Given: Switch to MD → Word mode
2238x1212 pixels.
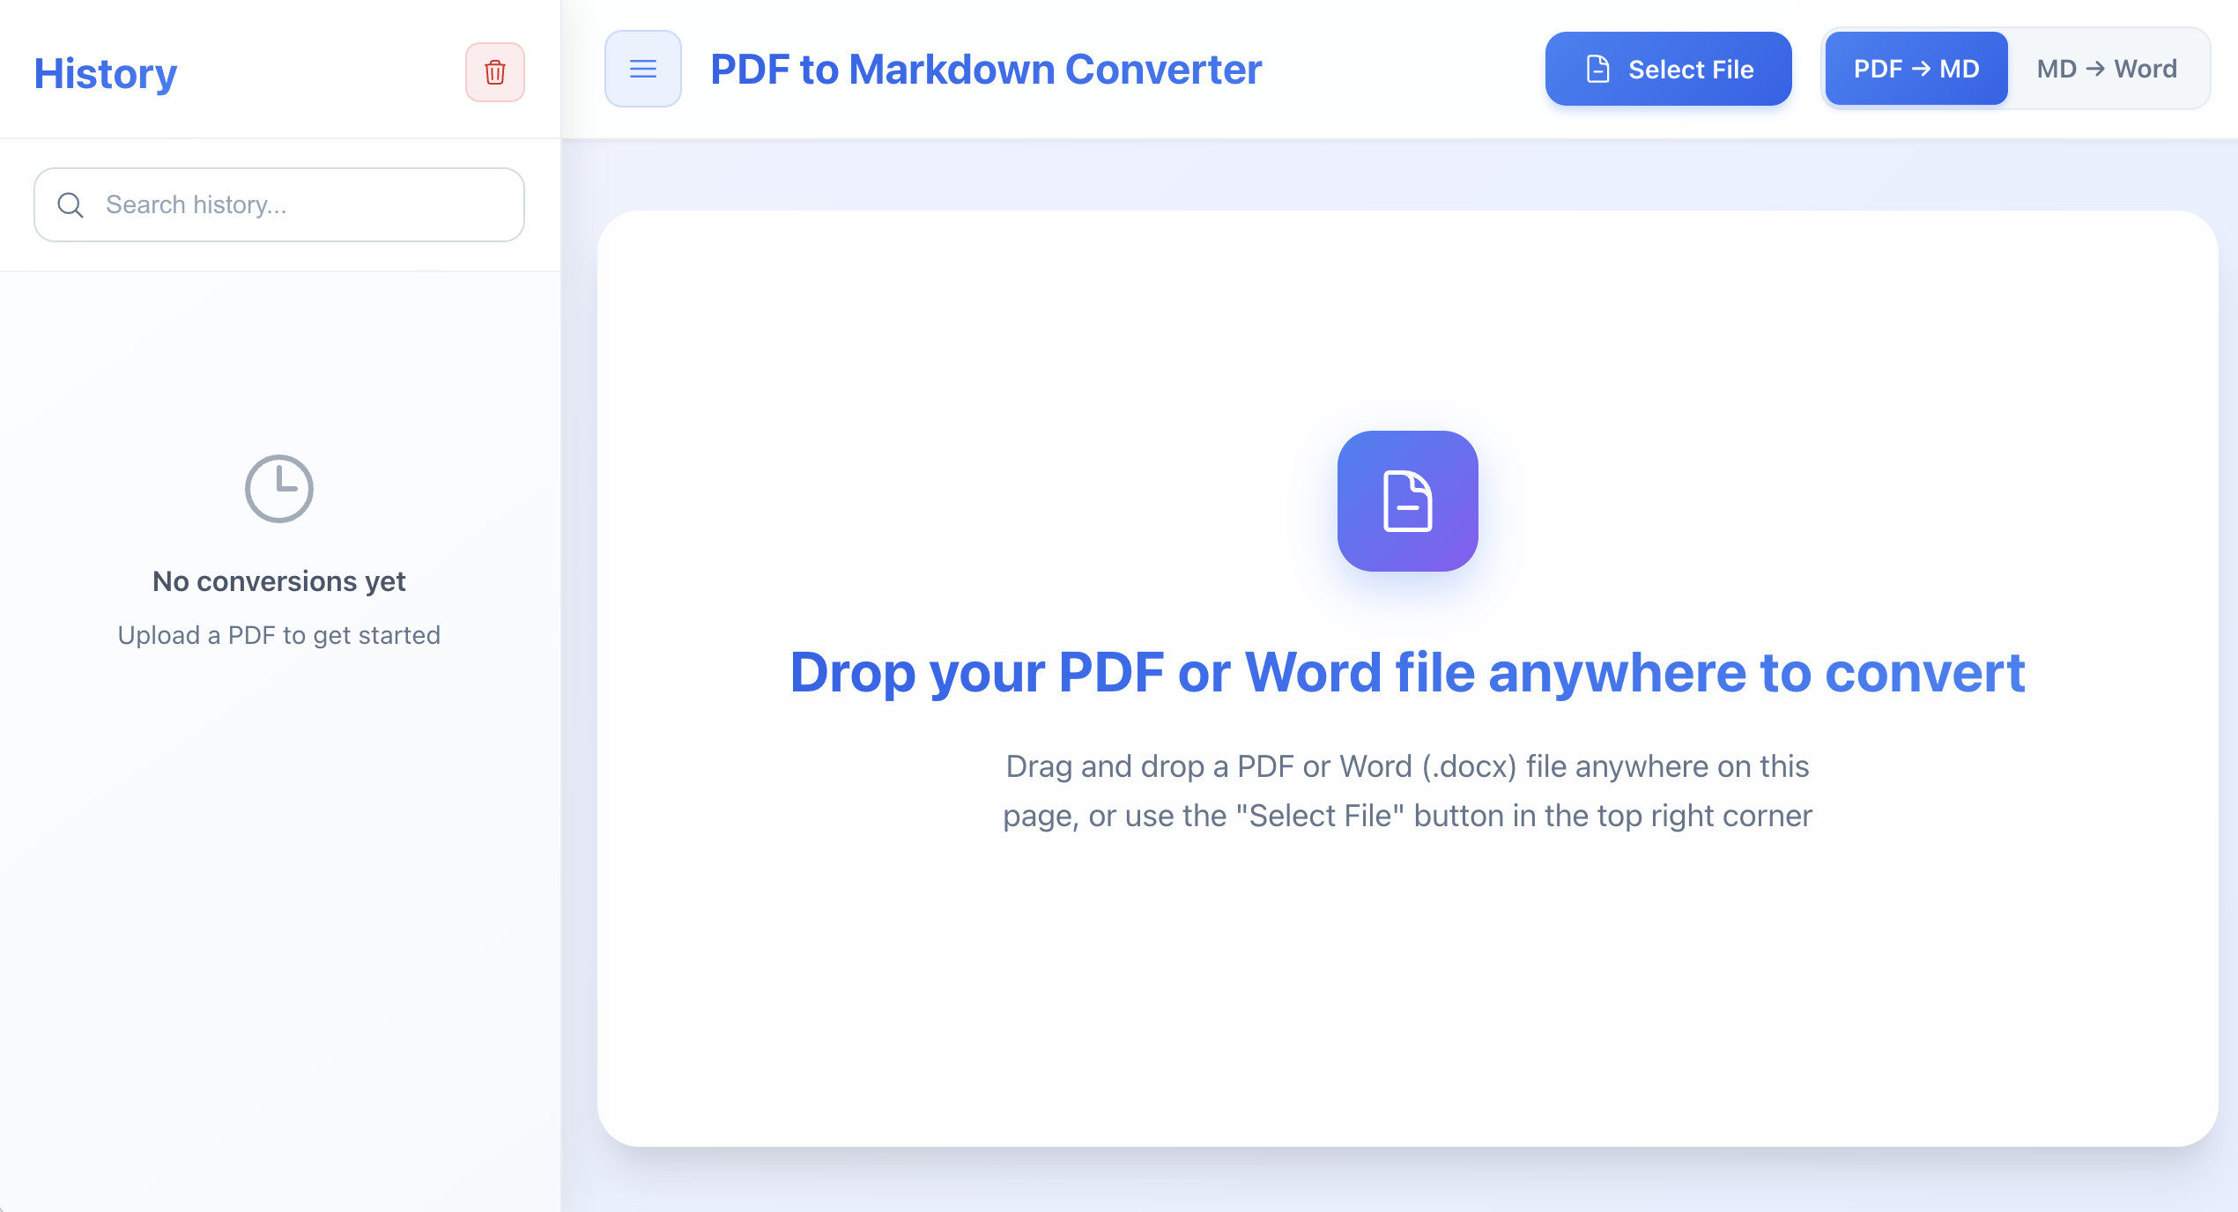Looking at the screenshot, I should 2107,69.
